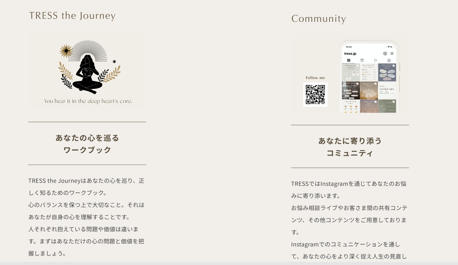Click the reels icon in the phone tabs
458x265 pixels.
point(362,60)
